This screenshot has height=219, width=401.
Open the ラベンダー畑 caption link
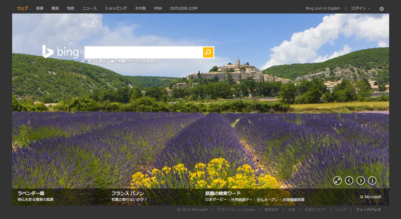[31, 193]
